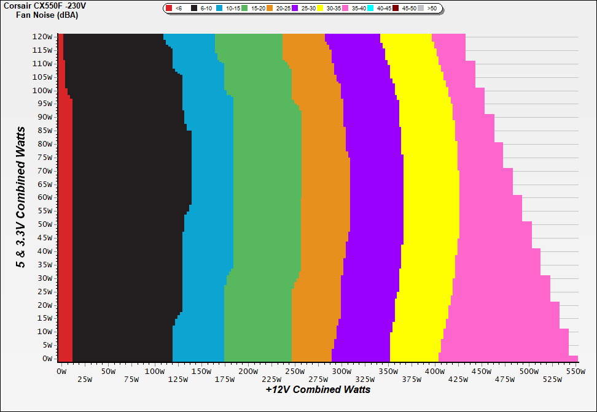Image resolution: width=597 pixels, height=412 pixels.
Task: Select the yellow 30-35 legend swatch
Action: click(320, 9)
